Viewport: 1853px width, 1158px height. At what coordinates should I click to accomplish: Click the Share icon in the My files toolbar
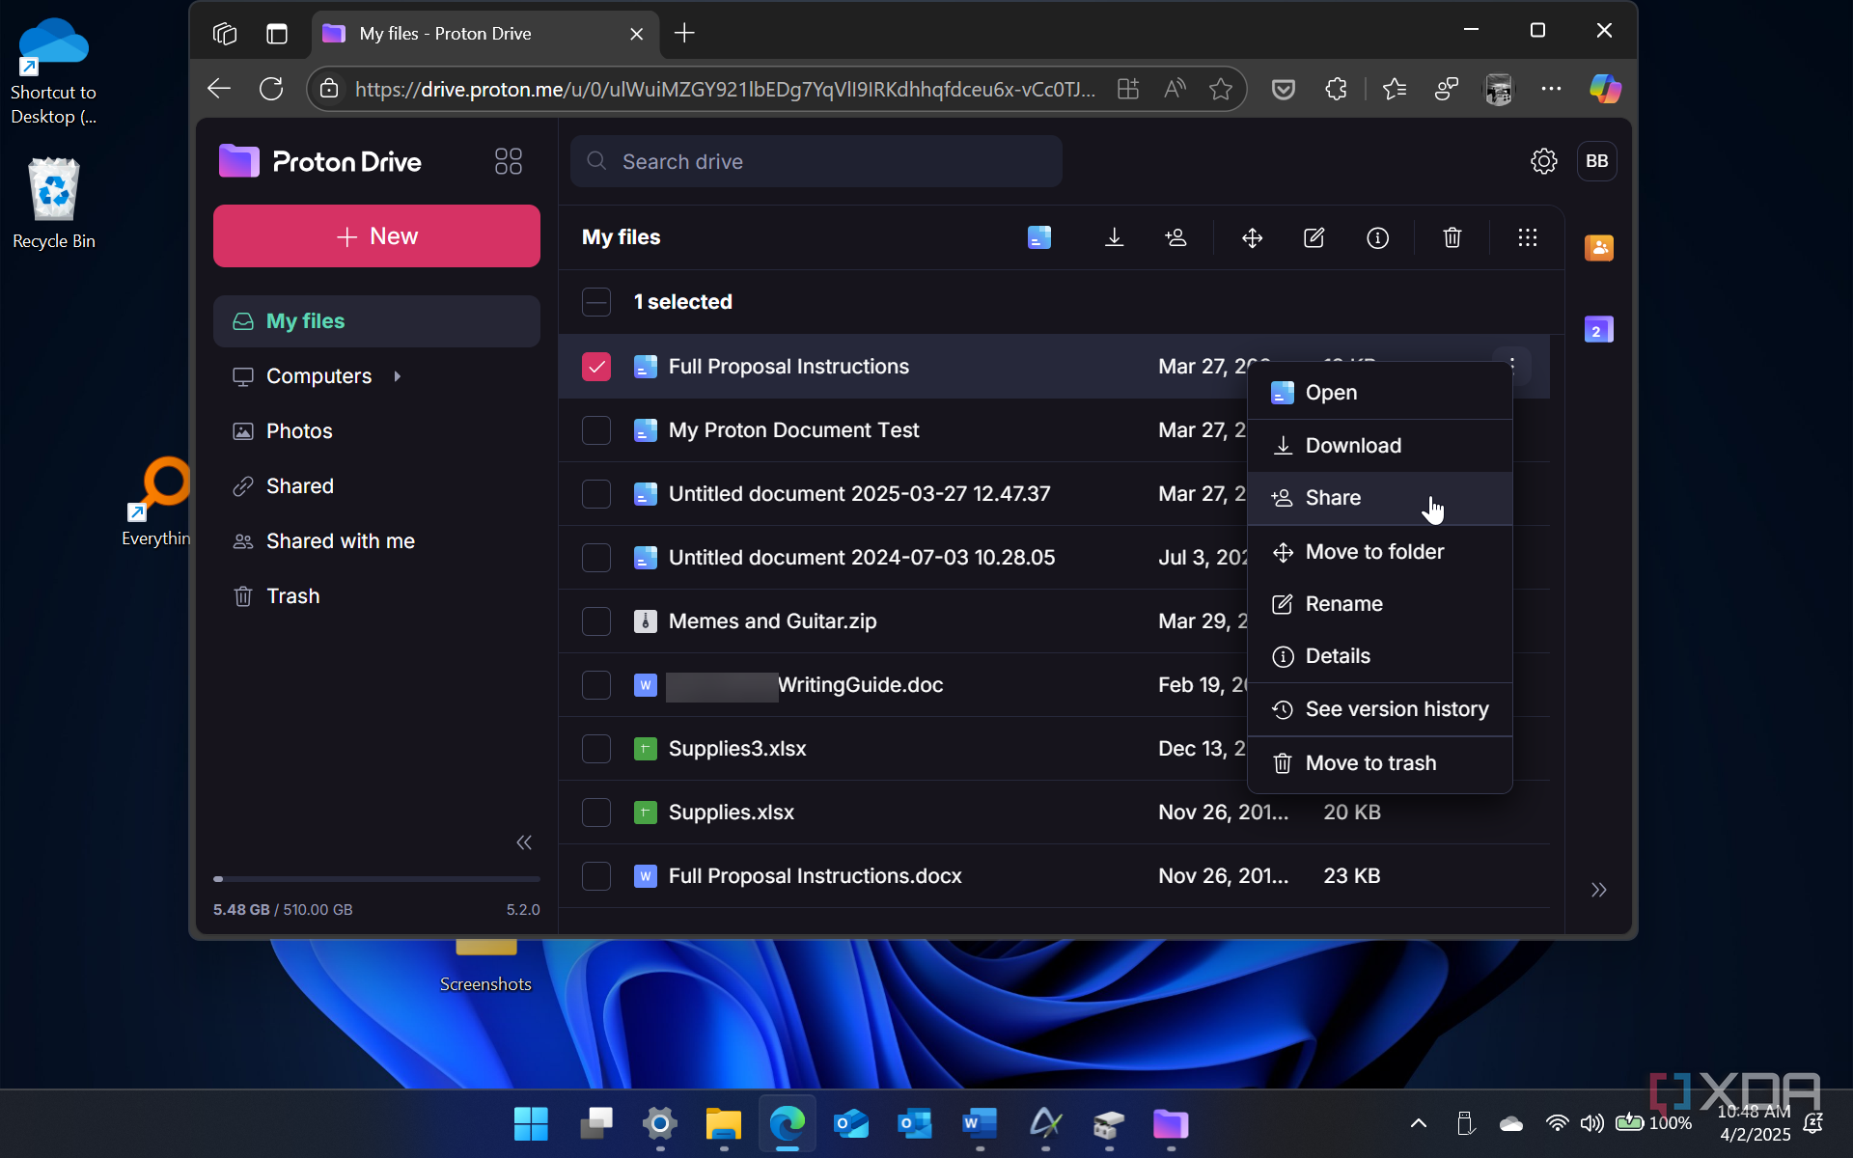(x=1175, y=237)
